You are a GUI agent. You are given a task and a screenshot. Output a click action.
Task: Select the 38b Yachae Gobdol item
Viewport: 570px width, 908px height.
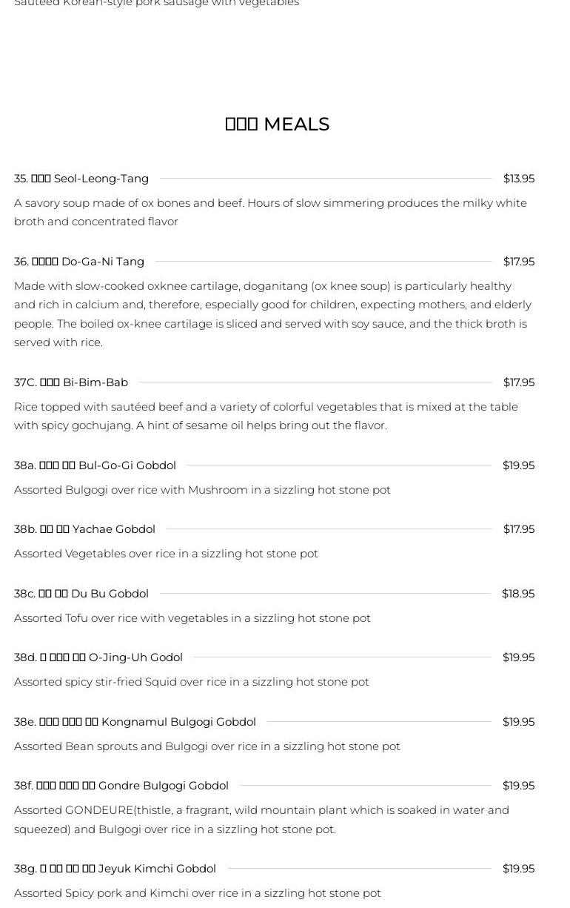[x=84, y=529]
